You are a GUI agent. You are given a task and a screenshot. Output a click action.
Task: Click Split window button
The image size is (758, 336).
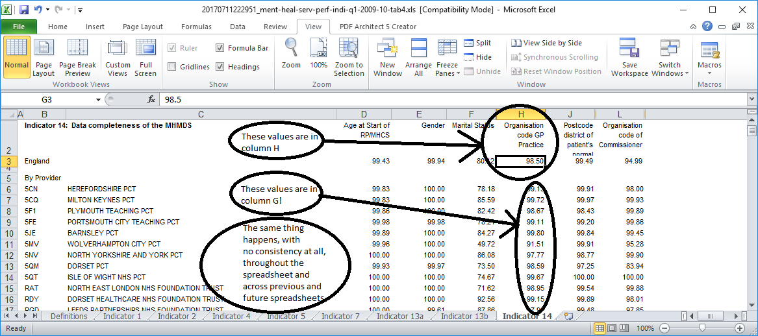point(477,43)
